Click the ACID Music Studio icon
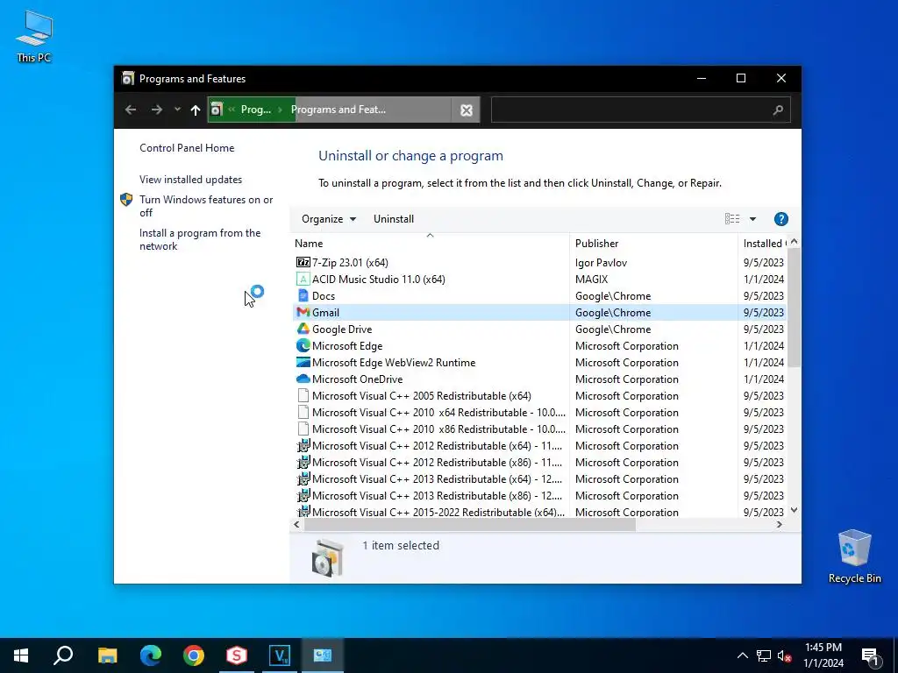The image size is (898, 673). (x=303, y=280)
